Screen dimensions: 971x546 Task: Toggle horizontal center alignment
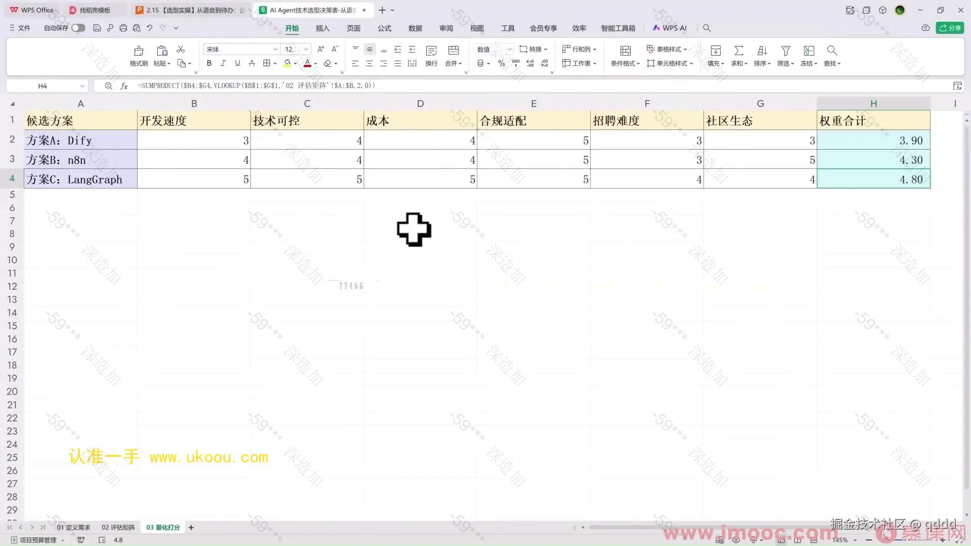[x=370, y=63]
